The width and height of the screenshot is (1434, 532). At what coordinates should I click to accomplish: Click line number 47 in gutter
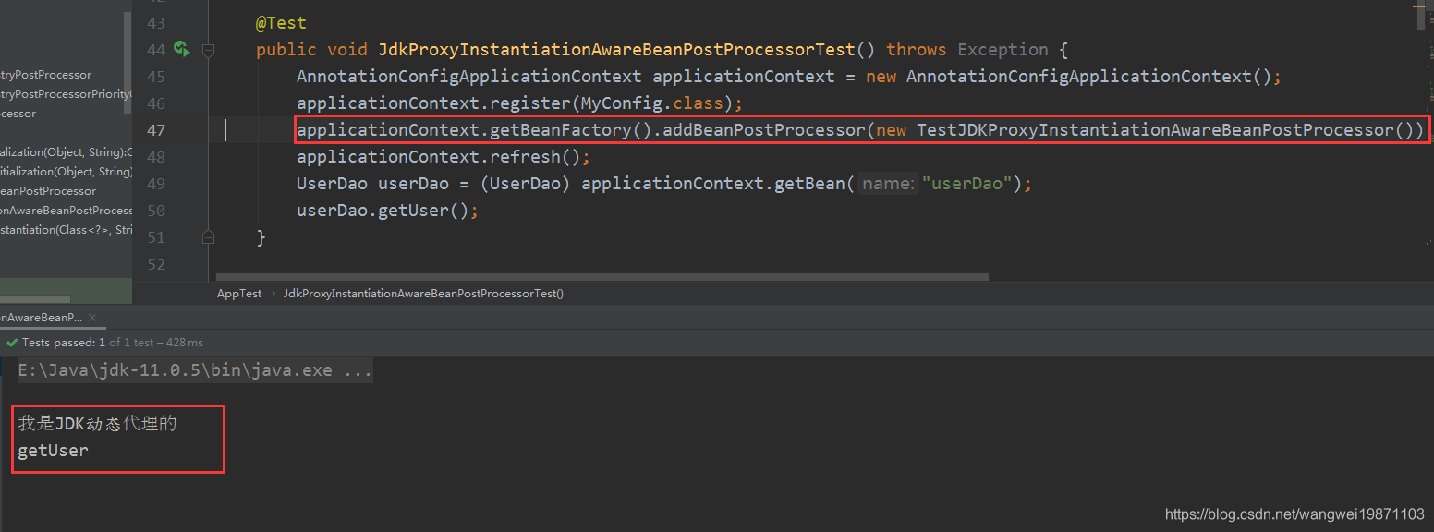[155, 130]
